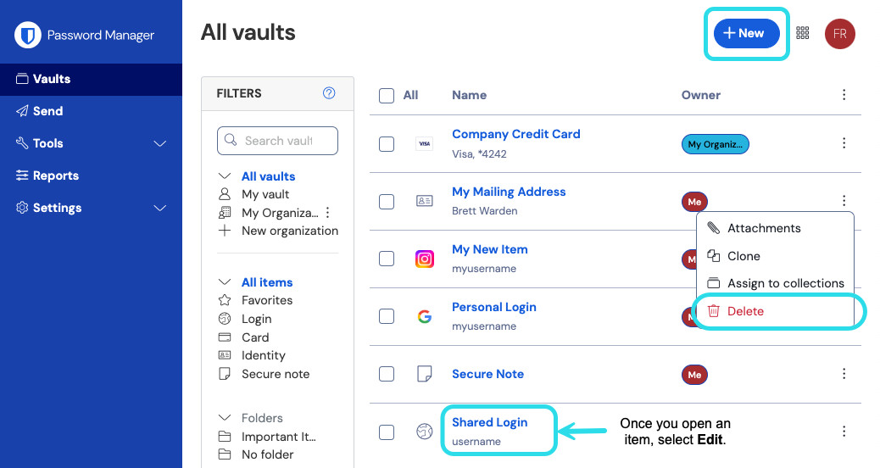Expand the Settings sidebar section
The width and height of the screenshot is (880, 468).
click(159, 208)
